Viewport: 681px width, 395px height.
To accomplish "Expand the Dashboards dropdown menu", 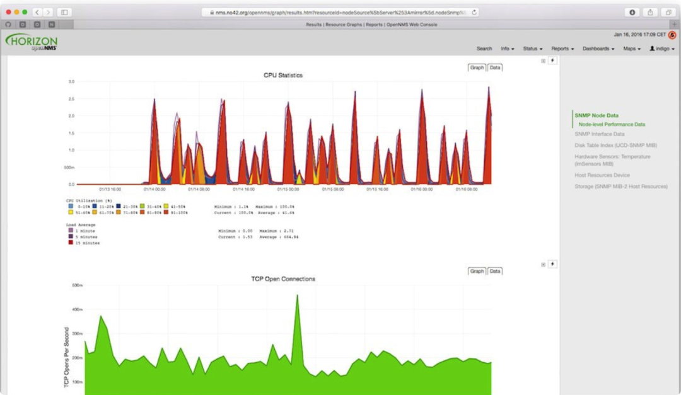I will click(598, 49).
